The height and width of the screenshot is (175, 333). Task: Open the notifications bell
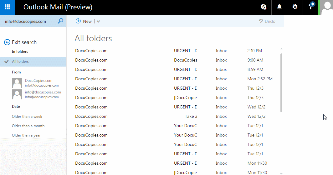[279, 7]
